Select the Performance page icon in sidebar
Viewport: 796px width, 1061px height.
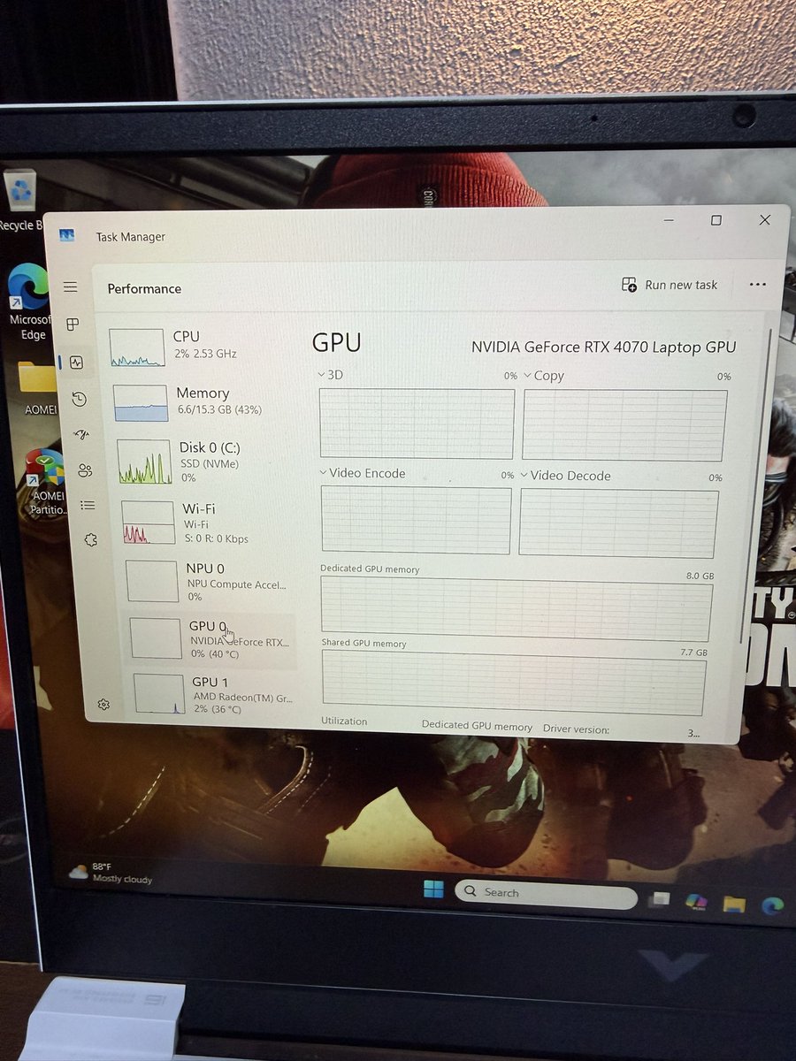pyautogui.click(x=76, y=362)
